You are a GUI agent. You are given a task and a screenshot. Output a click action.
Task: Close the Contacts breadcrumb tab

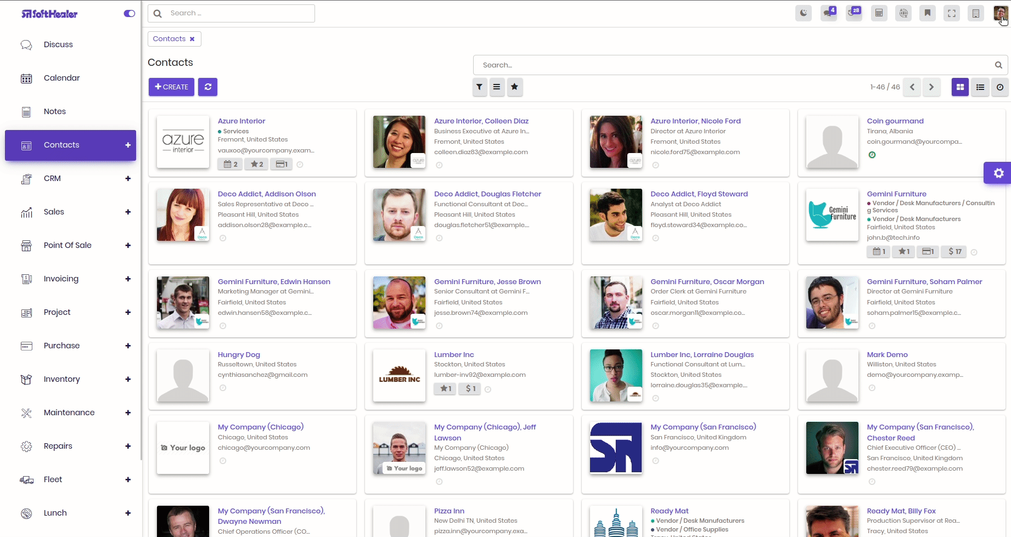pyautogui.click(x=192, y=39)
